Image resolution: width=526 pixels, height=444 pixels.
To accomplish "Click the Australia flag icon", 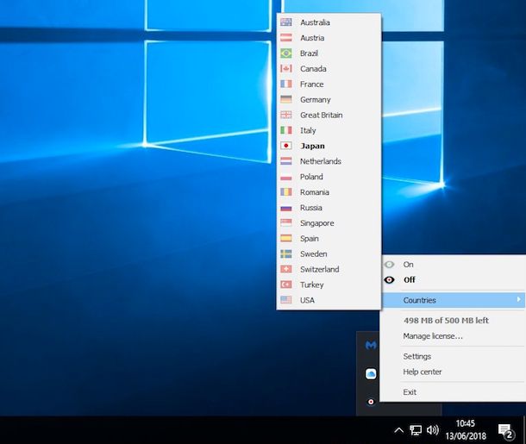I will (x=286, y=22).
